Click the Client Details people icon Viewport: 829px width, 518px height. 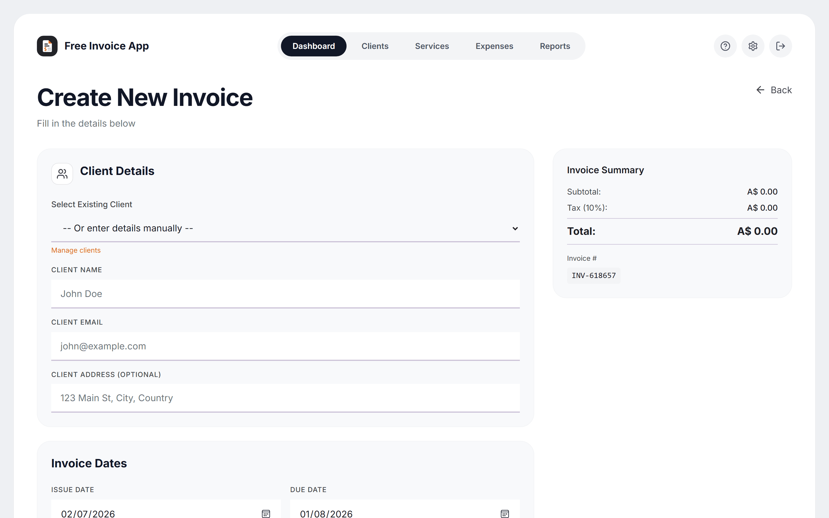(x=62, y=174)
